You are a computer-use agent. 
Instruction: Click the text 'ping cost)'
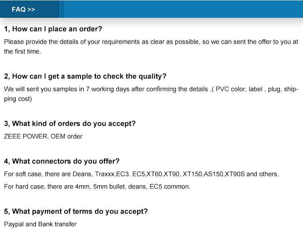(18, 99)
